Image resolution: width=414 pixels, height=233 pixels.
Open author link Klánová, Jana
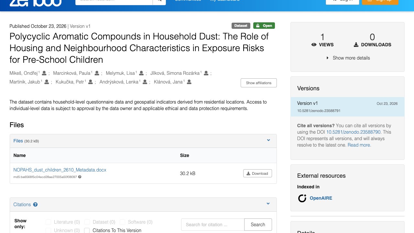(168, 82)
